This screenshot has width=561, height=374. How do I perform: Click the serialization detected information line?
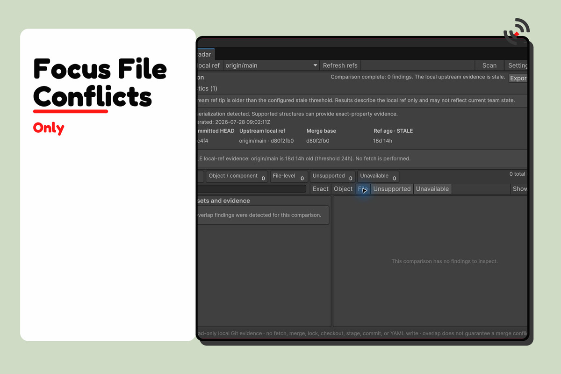[297, 114]
